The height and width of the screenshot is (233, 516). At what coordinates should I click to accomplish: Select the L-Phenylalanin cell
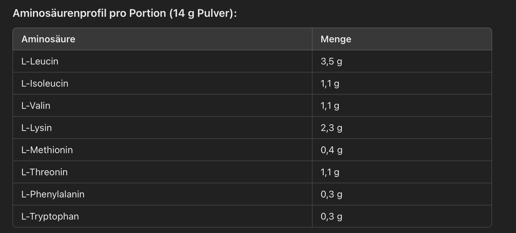[53, 194]
